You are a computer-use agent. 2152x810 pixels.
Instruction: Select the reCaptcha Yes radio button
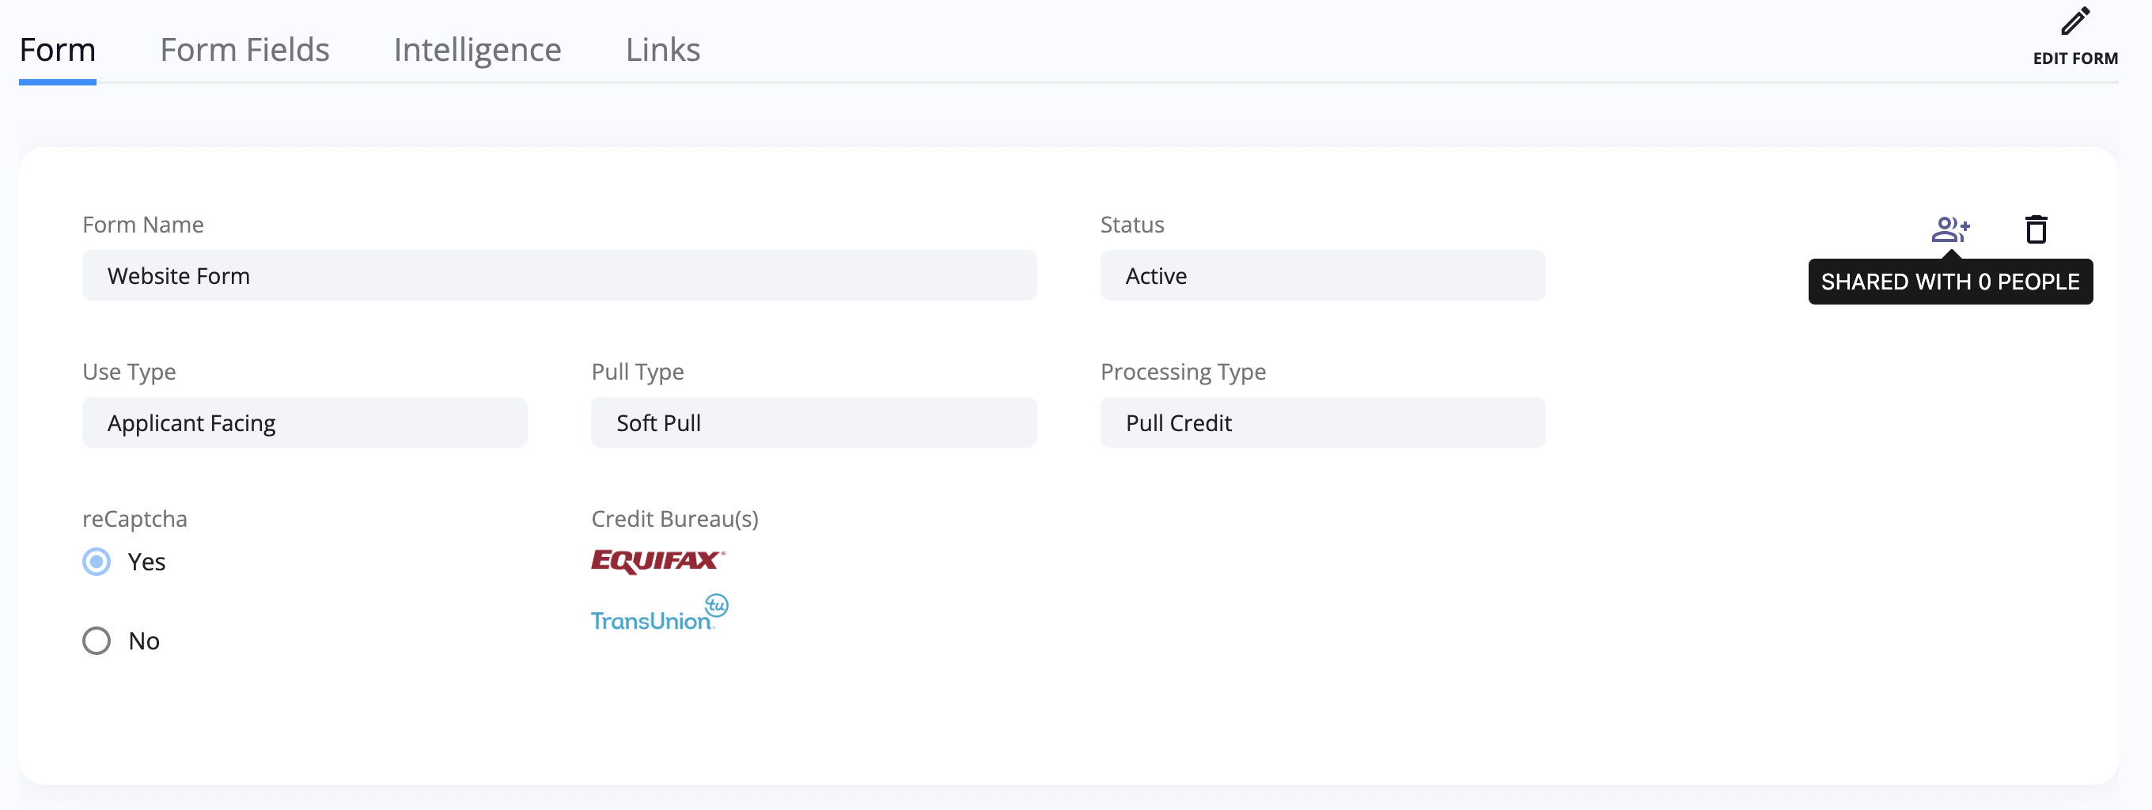[97, 561]
